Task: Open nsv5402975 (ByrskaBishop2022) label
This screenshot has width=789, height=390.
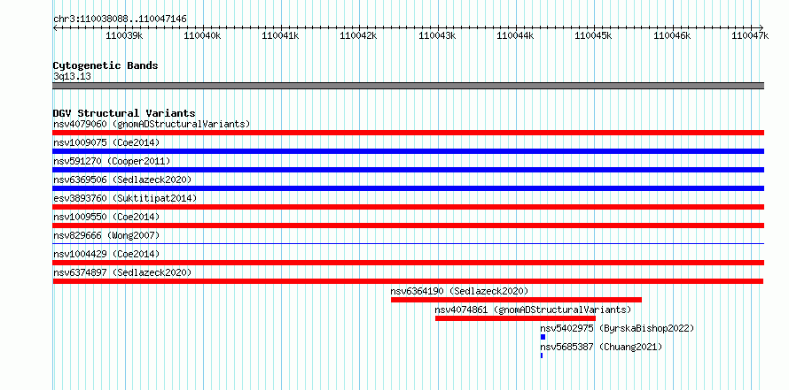Action: pyautogui.click(x=617, y=328)
